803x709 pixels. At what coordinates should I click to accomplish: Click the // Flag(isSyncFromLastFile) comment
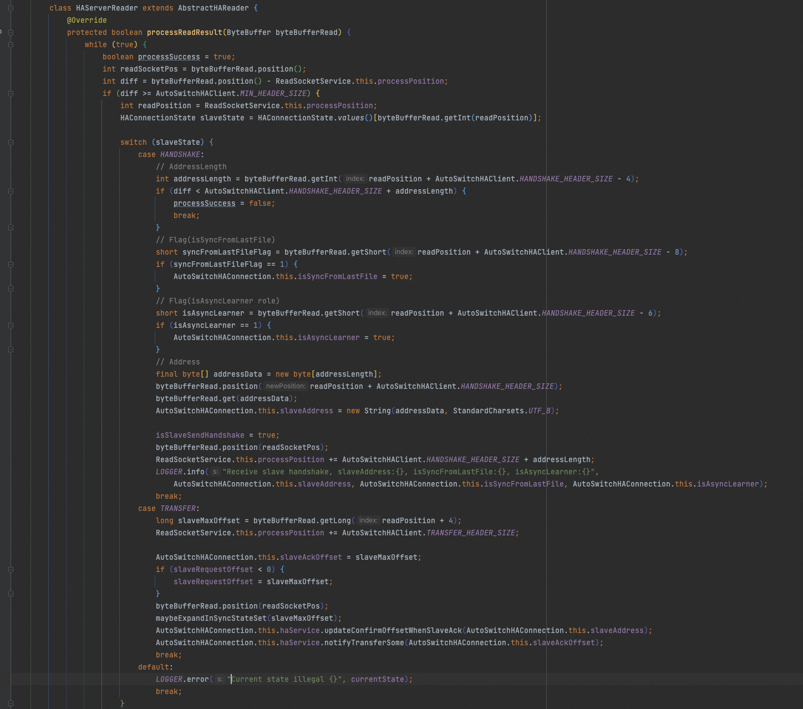216,240
